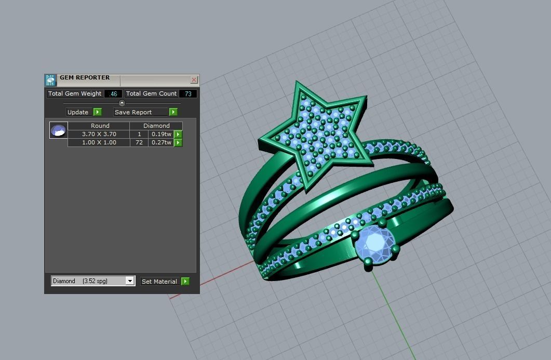The image size is (551, 360).
Task: Click the Diamond column header
Action: coord(156,126)
